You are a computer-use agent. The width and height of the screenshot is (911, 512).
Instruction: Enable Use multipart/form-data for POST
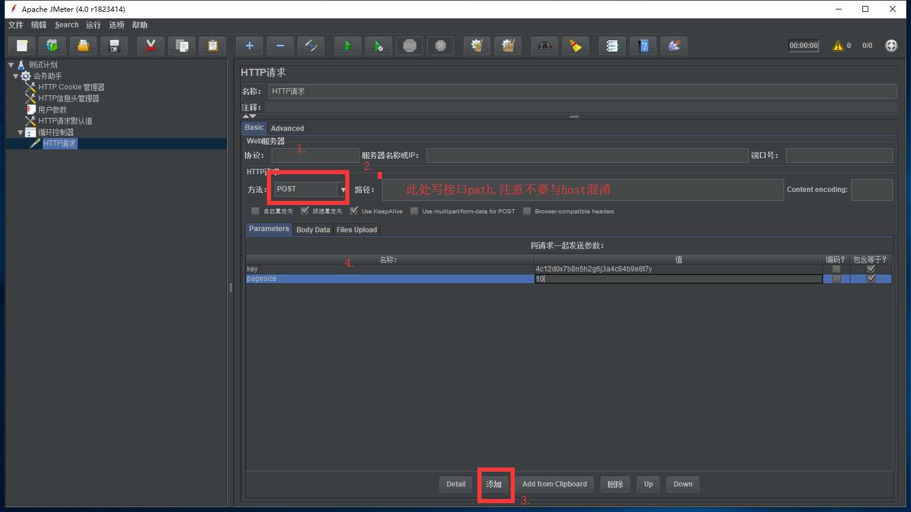pyautogui.click(x=414, y=211)
